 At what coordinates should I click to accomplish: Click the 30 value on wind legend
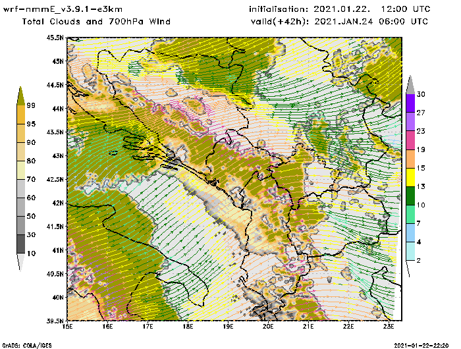(x=421, y=94)
